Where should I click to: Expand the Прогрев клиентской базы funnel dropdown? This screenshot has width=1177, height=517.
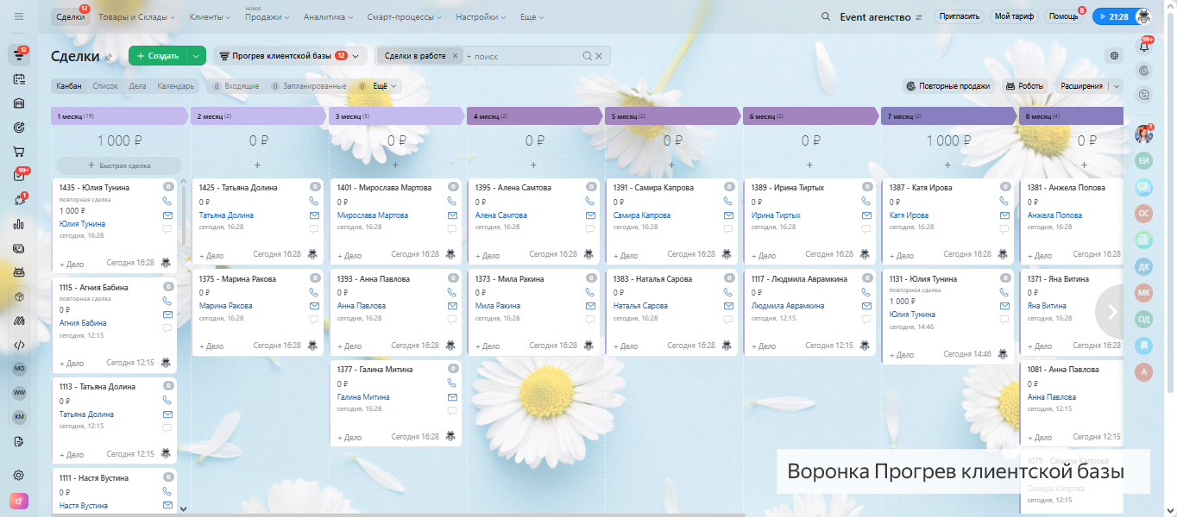(356, 56)
